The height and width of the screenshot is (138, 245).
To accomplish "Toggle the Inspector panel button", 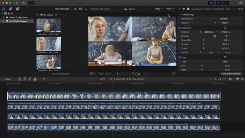I will click(226, 3).
